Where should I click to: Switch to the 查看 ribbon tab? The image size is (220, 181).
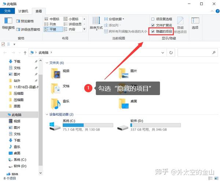(x=38, y=11)
